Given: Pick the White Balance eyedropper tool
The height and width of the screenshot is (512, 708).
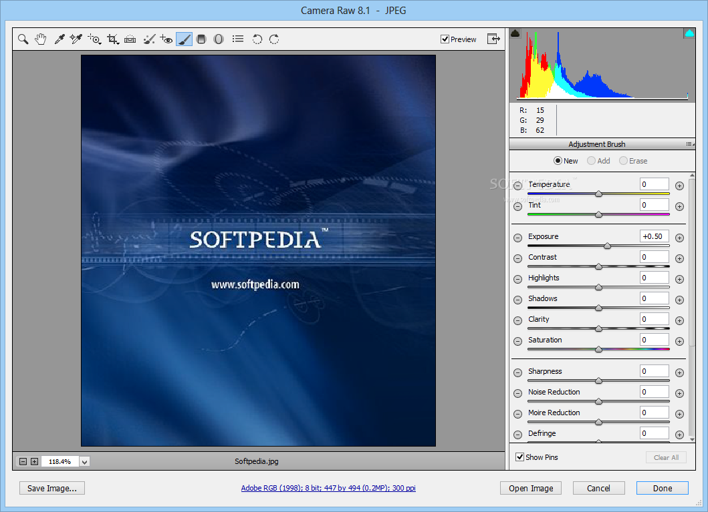Looking at the screenshot, I should [x=59, y=39].
